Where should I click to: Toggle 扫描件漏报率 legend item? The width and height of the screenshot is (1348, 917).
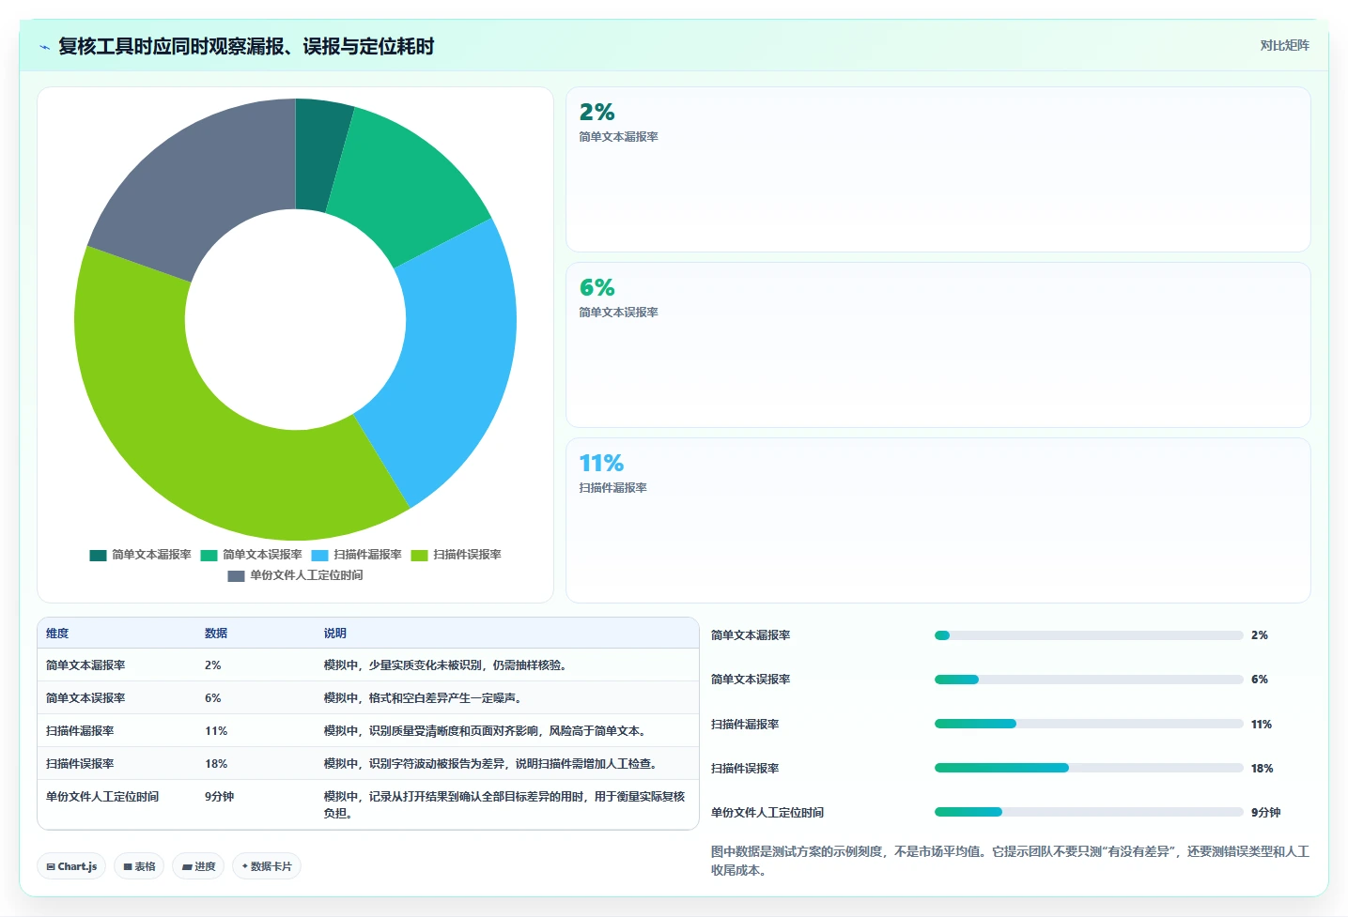[x=356, y=555]
